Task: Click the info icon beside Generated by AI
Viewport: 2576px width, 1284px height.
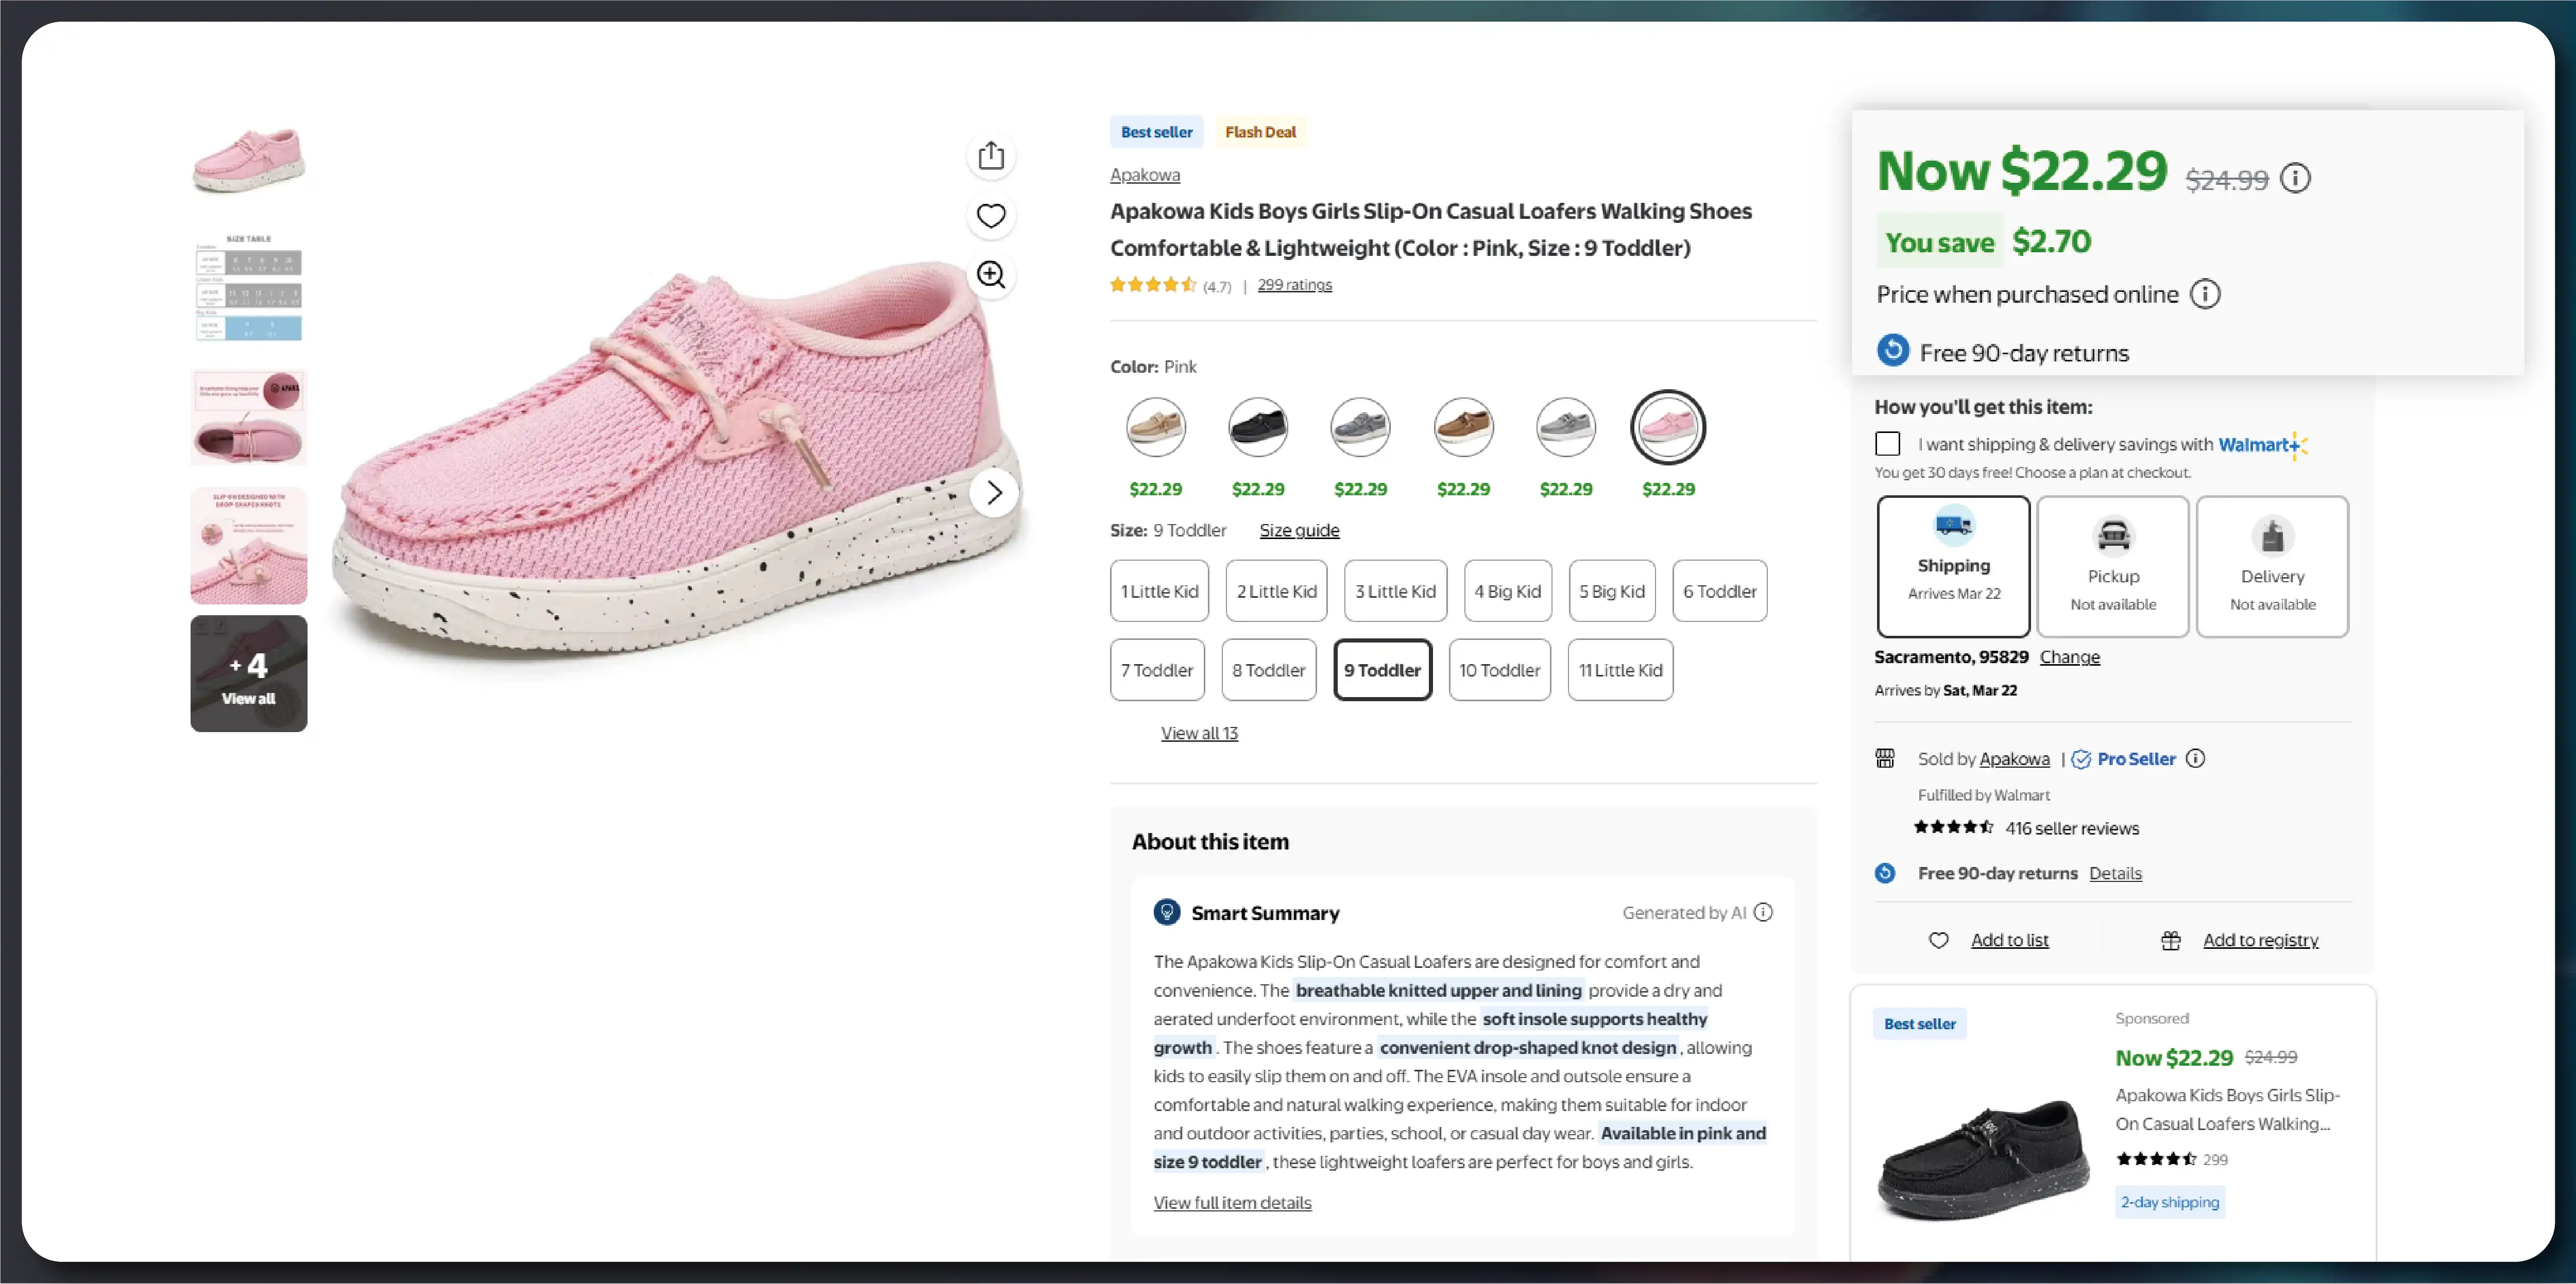Action: coord(1764,912)
